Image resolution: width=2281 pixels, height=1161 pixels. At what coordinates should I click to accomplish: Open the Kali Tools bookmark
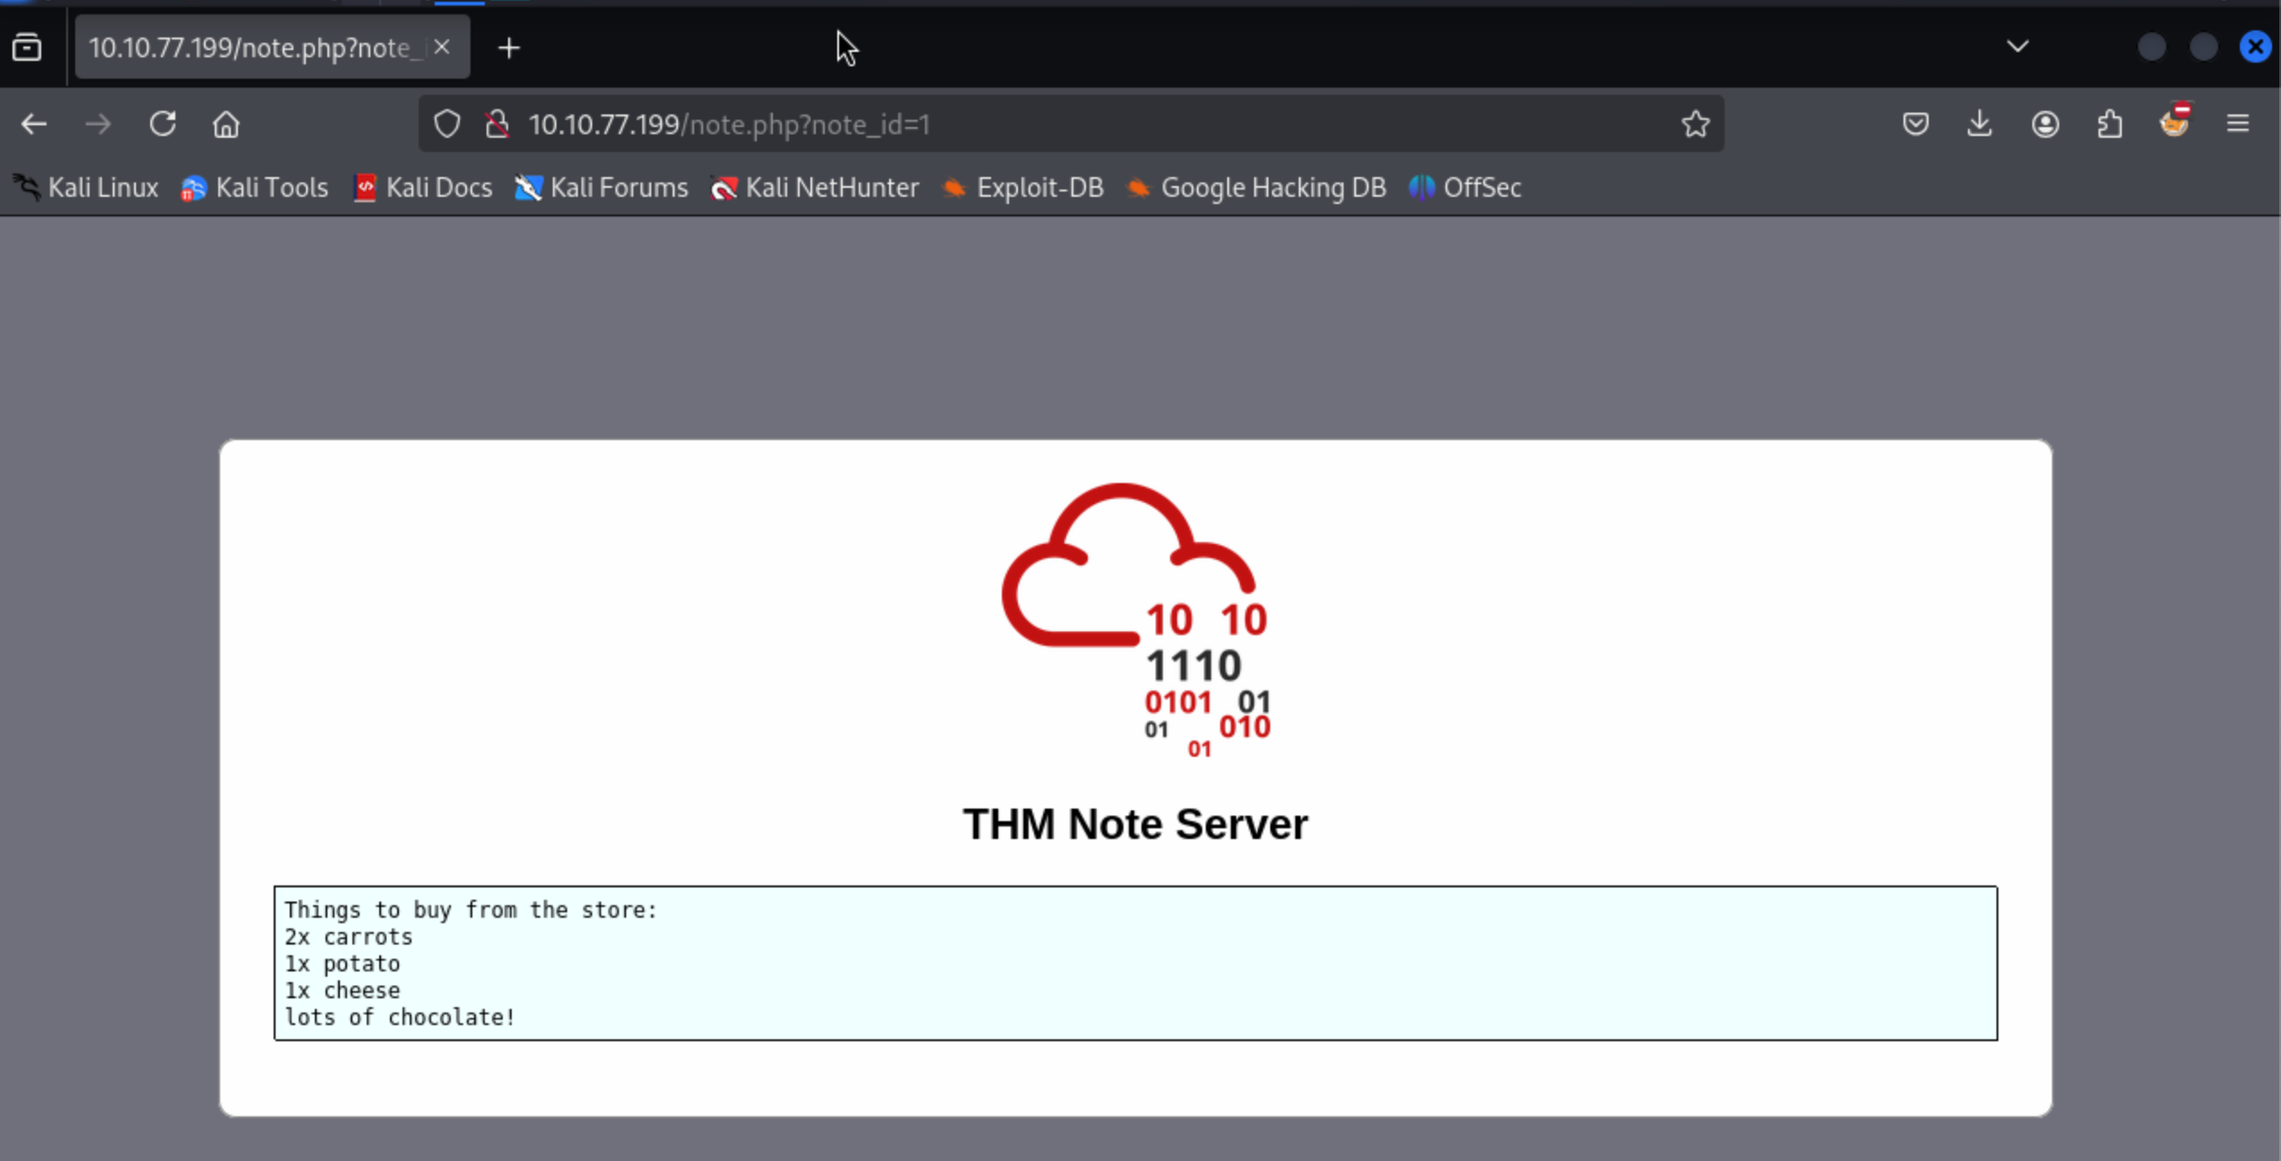pos(255,188)
